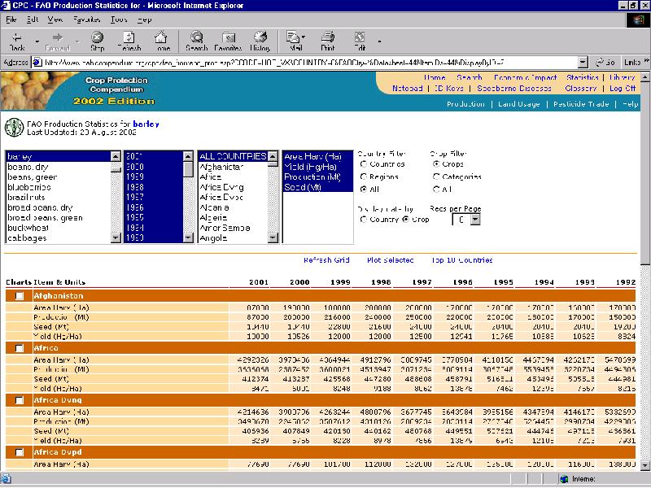This screenshot has height=488, width=651.
Task: Open the Help menu
Action: (x=145, y=20)
